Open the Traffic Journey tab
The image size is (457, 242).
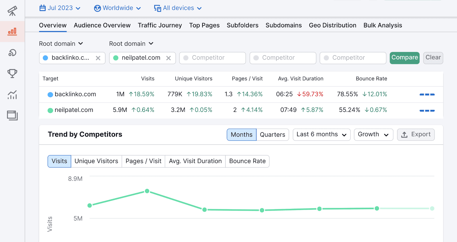(160, 25)
